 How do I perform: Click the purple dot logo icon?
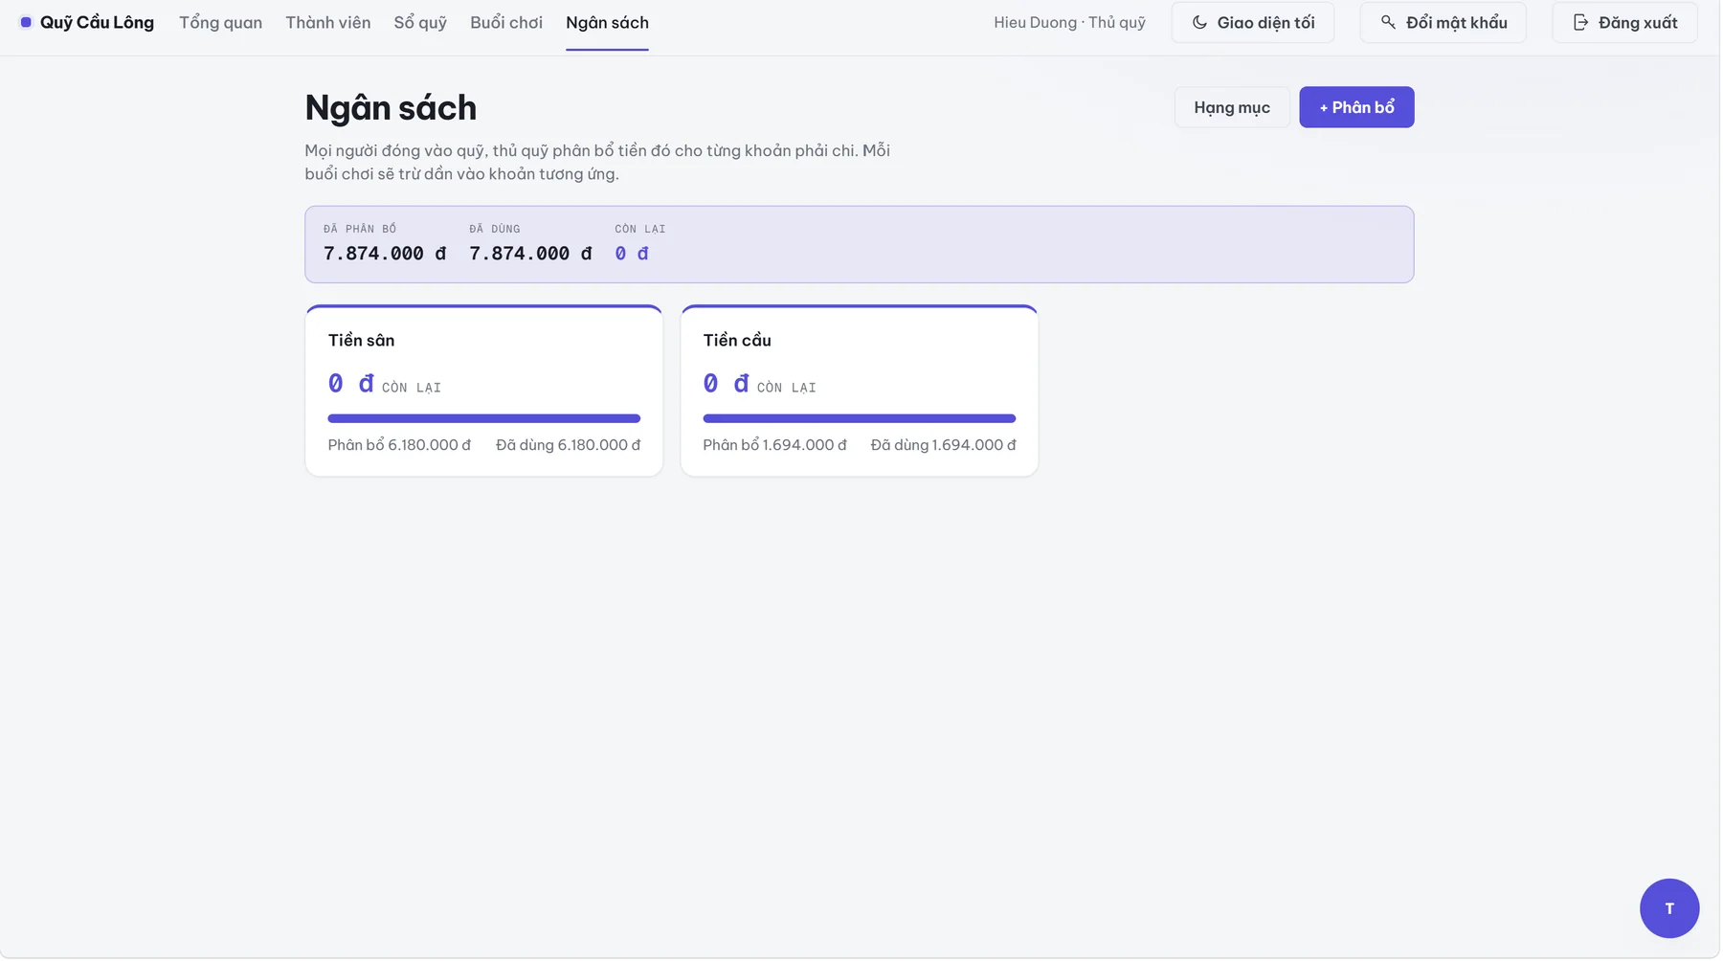click(26, 22)
